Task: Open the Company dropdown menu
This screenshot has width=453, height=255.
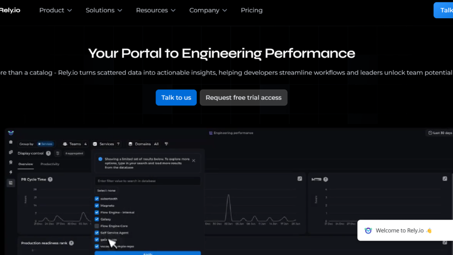Action: click(208, 11)
